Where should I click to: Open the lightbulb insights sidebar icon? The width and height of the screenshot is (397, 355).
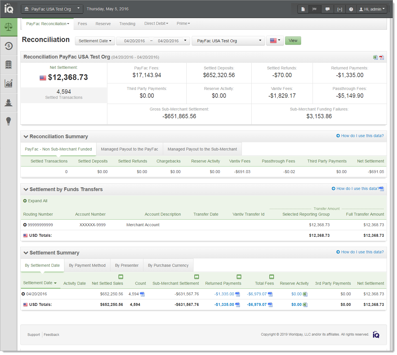pos(9,121)
